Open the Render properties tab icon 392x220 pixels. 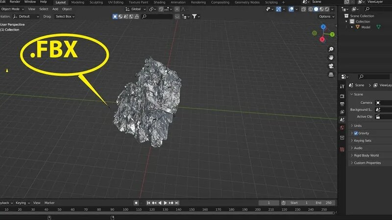pos(342,96)
